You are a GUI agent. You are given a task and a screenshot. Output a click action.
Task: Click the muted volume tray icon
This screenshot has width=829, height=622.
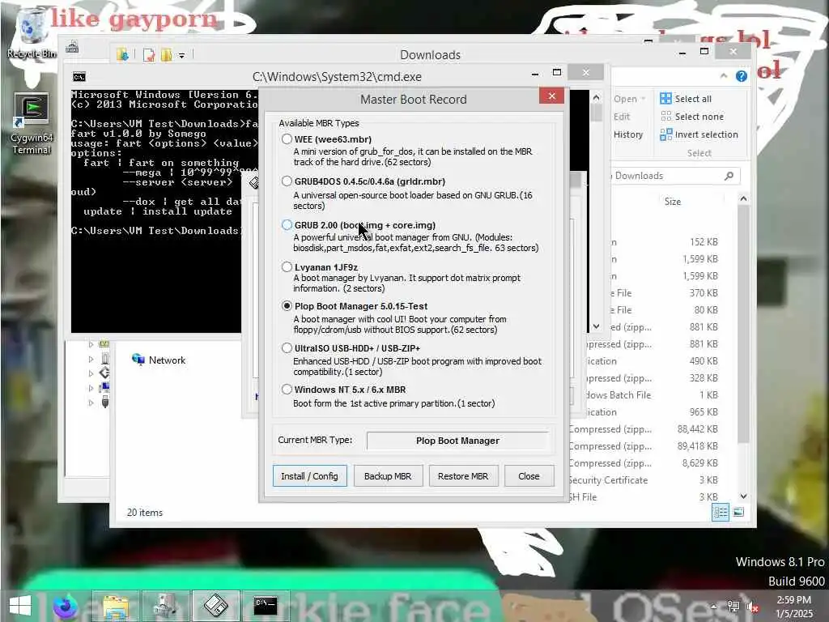click(752, 606)
